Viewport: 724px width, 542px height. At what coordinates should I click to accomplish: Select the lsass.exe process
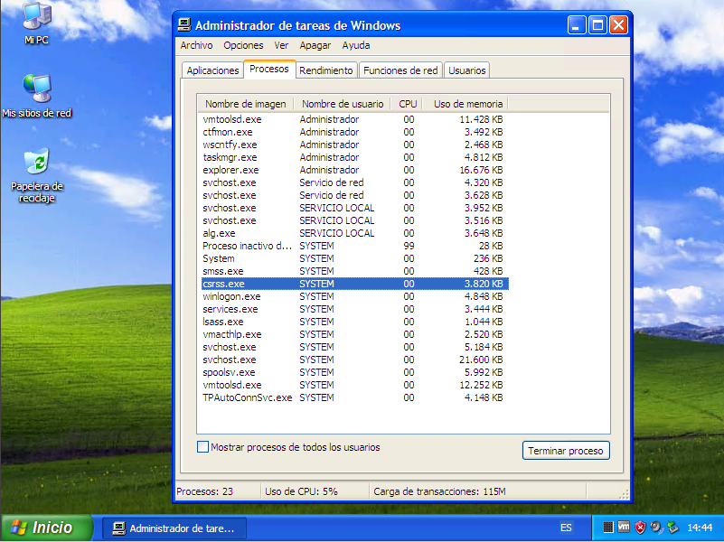[354, 322]
